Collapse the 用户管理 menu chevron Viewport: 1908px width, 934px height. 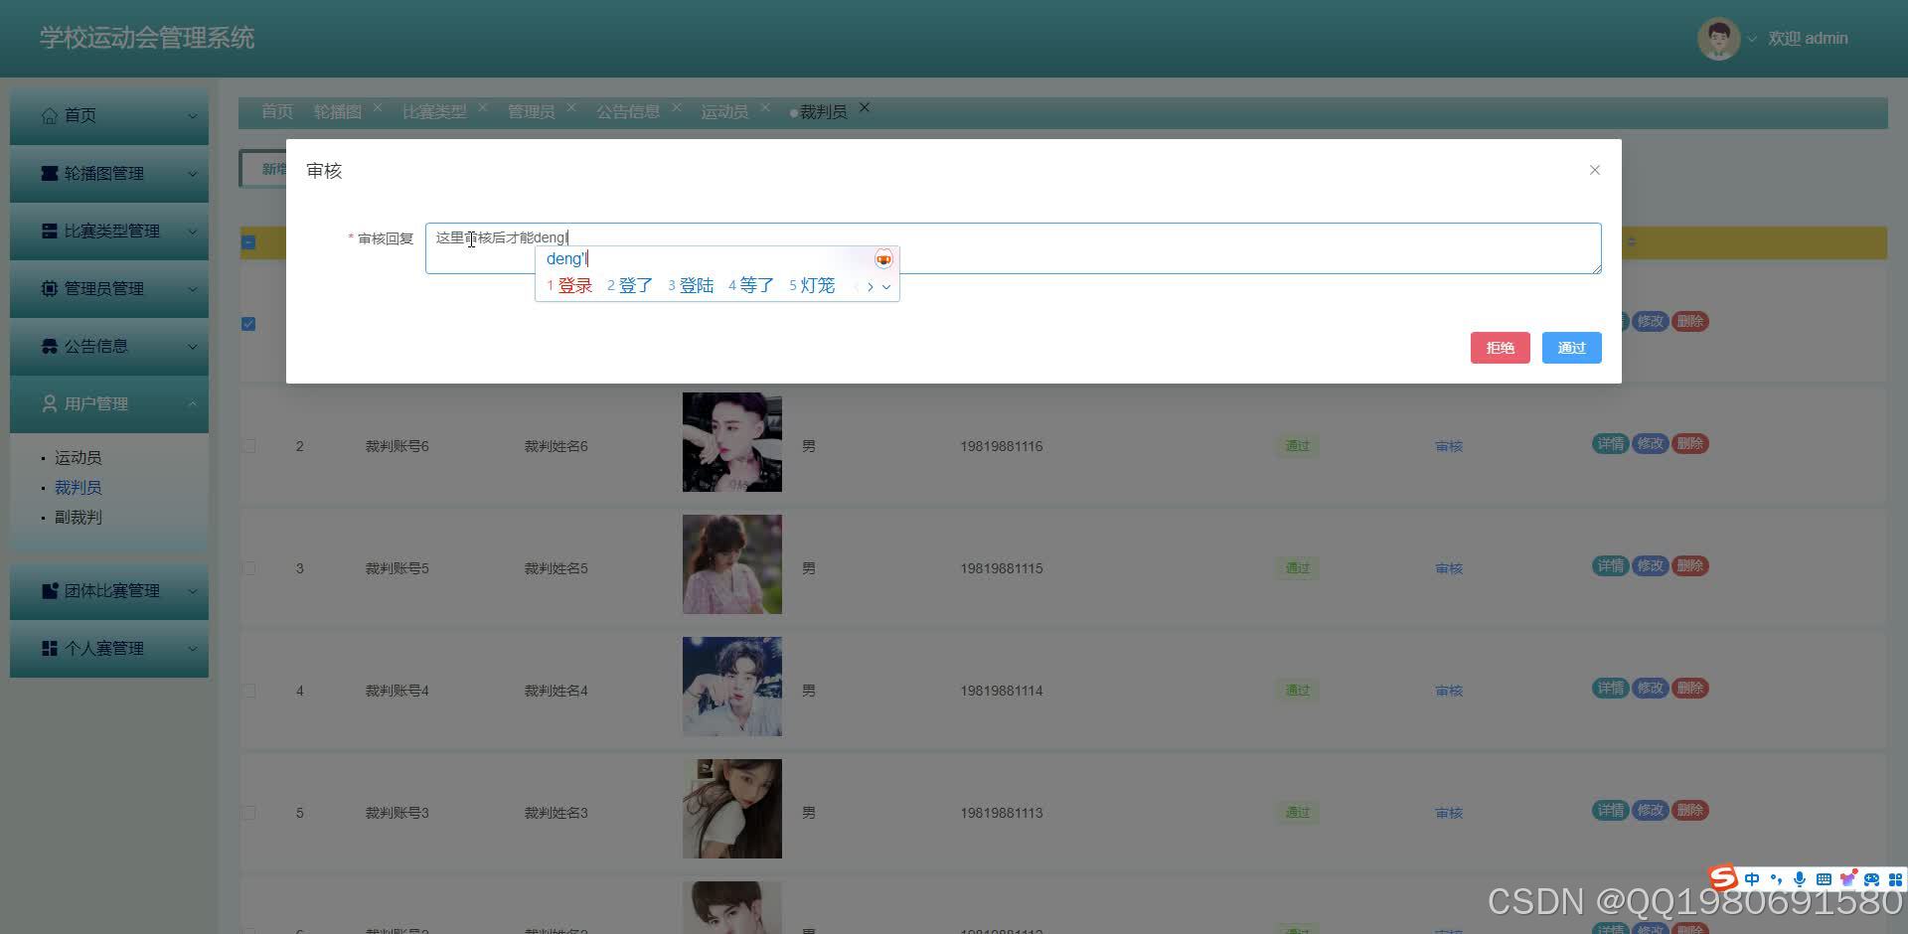tap(192, 403)
